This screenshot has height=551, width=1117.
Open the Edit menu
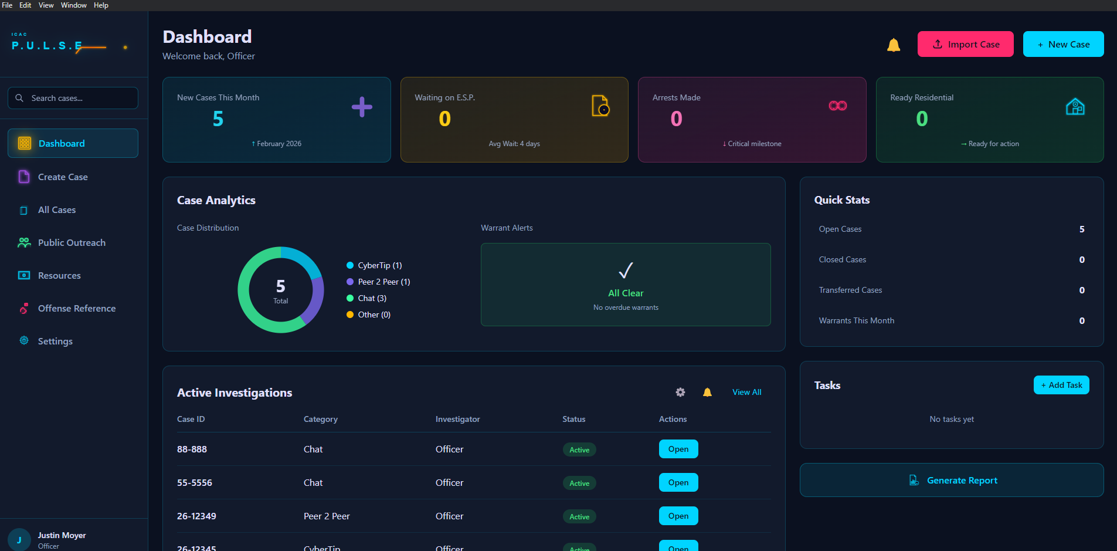pyautogui.click(x=25, y=5)
